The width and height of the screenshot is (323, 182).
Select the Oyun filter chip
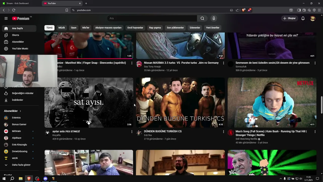coord(74,28)
